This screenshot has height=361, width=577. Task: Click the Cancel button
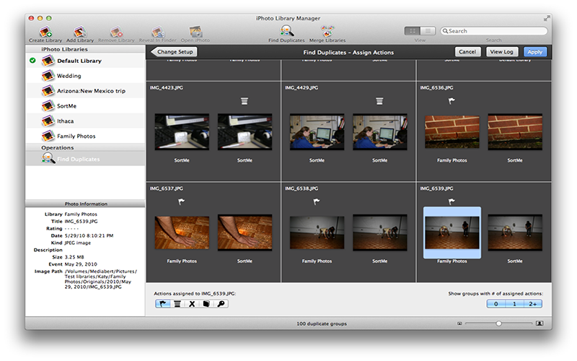[467, 52]
